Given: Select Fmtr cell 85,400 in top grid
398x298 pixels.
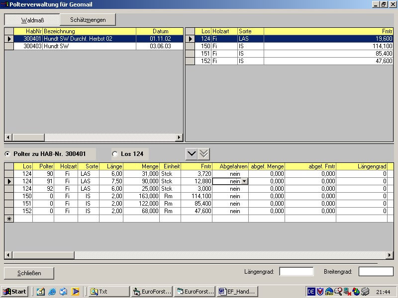Looking at the screenshot, I should 328,54.
